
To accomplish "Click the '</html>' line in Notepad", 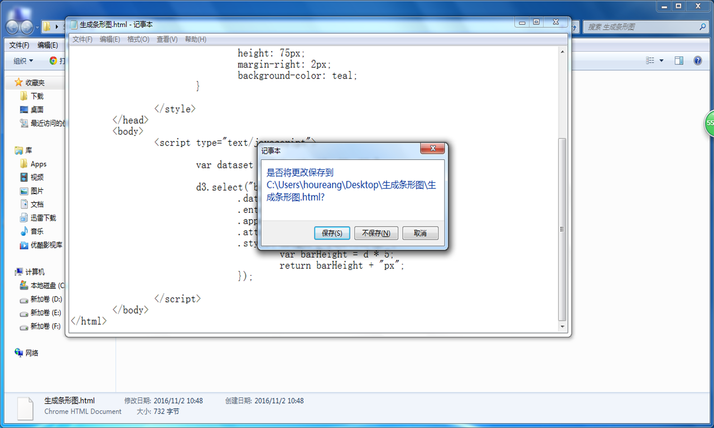I will [x=89, y=322].
